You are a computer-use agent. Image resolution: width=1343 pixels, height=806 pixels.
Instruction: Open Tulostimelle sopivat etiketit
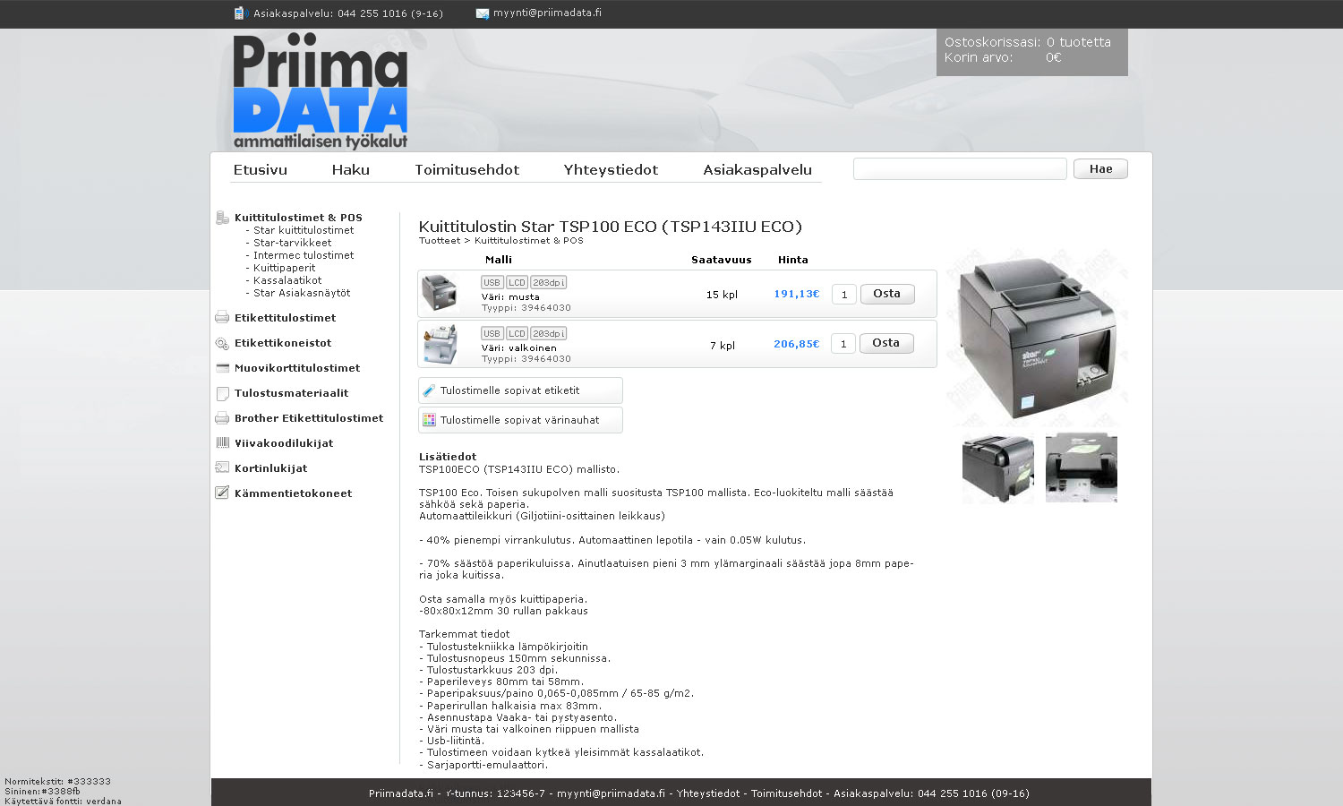520,390
